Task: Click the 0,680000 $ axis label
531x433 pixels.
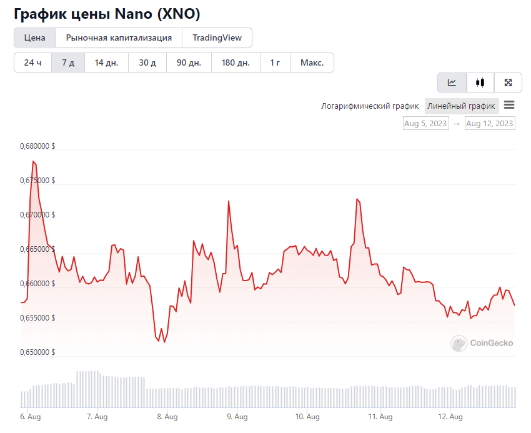Action: coord(37,146)
